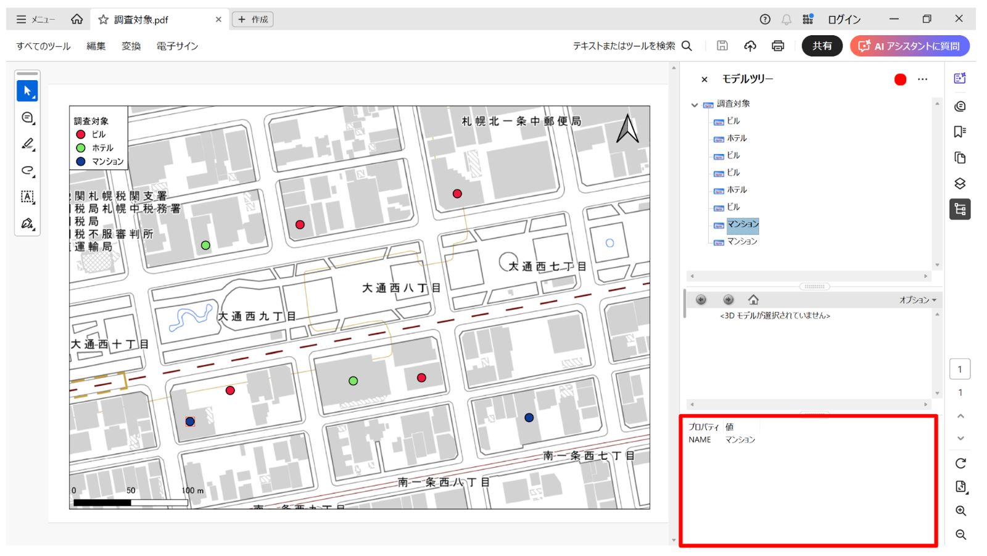Select the add comment tool

click(x=27, y=118)
